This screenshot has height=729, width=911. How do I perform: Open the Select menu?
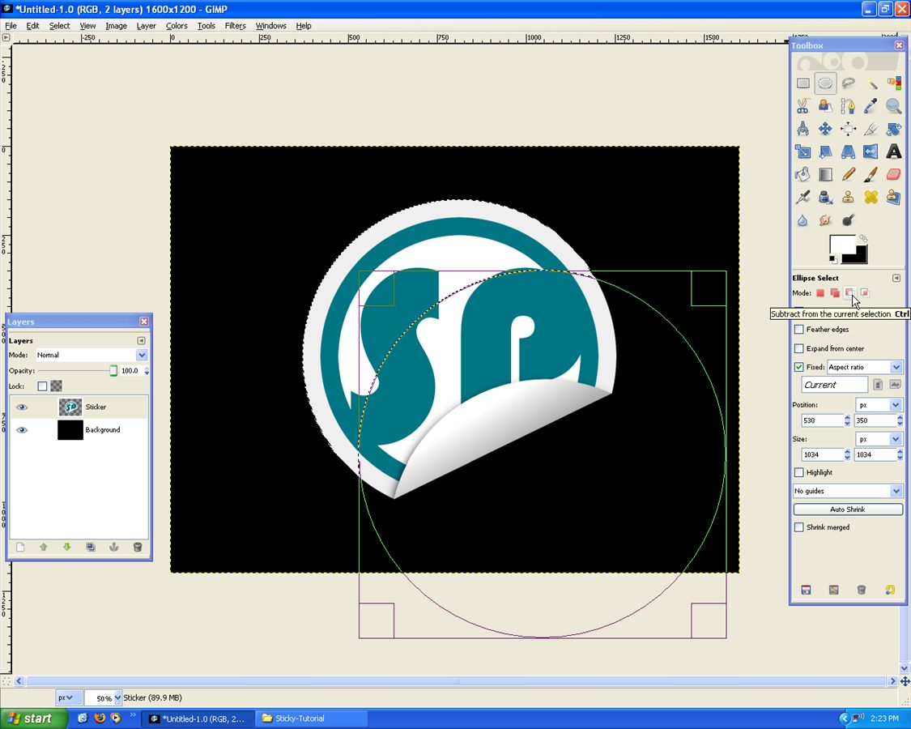[59, 26]
